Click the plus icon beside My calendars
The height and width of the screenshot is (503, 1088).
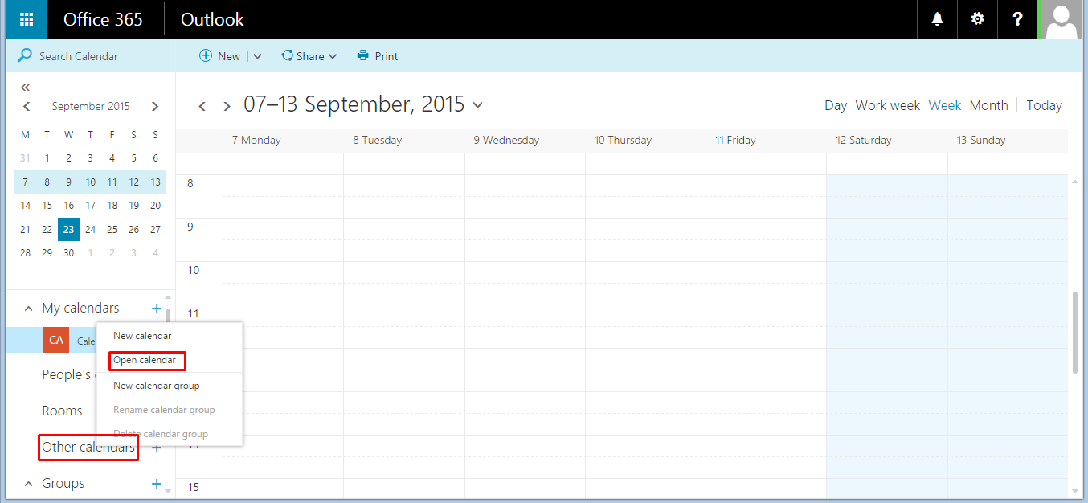coord(156,308)
